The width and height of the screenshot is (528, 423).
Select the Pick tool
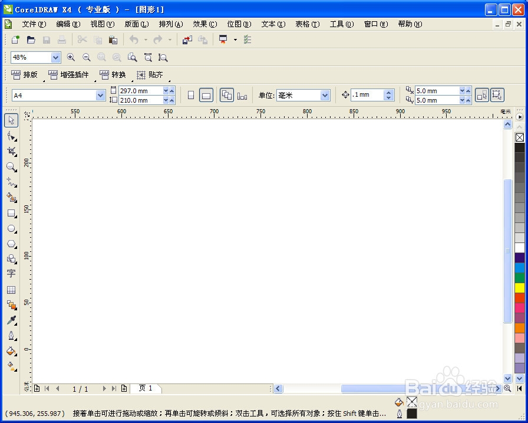pyautogui.click(x=11, y=120)
